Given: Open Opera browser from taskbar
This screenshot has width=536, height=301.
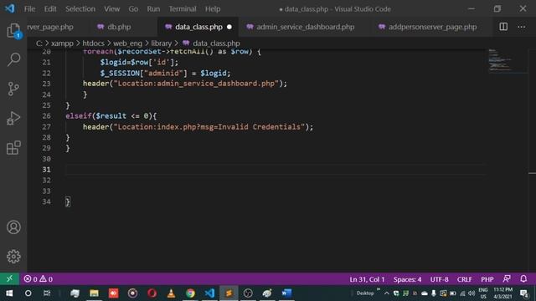Looking at the screenshot, I should pyautogui.click(x=152, y=293).
